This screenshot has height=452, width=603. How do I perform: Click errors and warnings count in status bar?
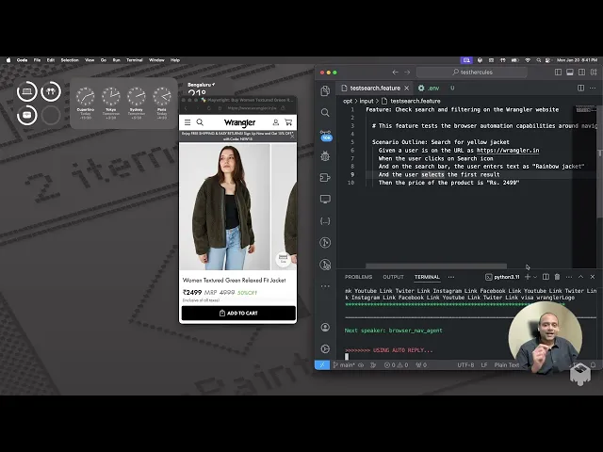(396, 364)
